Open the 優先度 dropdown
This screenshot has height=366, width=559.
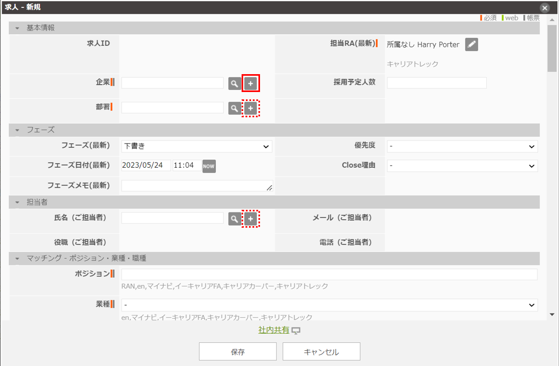pos(462,147)
